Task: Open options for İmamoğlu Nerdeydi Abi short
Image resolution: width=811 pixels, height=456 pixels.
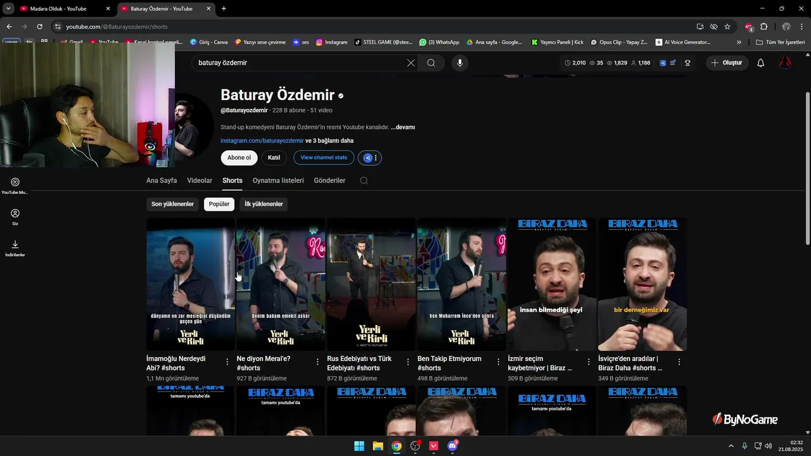Action: [x=227, y=362]
